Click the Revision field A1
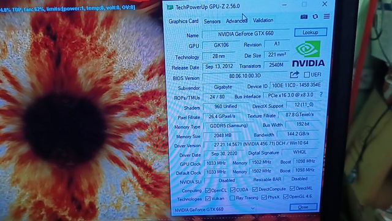392x221 pixels. coord(277,44)
